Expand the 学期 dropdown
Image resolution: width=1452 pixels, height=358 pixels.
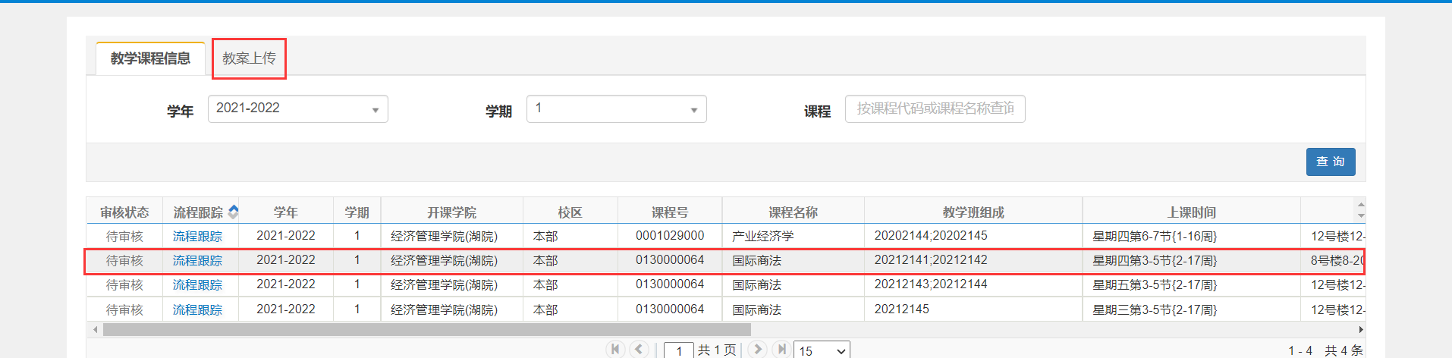point(616,108)
